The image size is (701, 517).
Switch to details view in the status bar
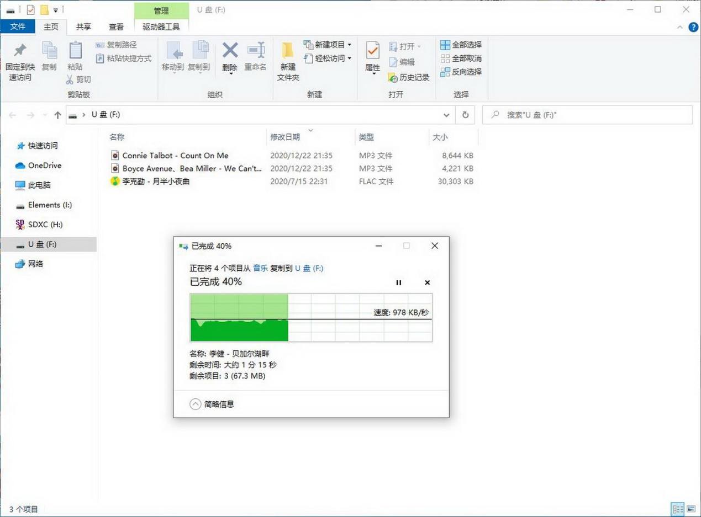pyautogui.click(x=677, y=509)
